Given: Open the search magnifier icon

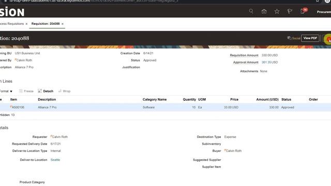Looking at the screenshot, I should (x=251, y=11).
